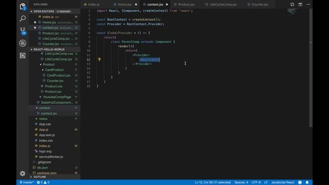Switch to the Home.jsx tab
Screen dimensions: 329x185
tap(124, 5)
